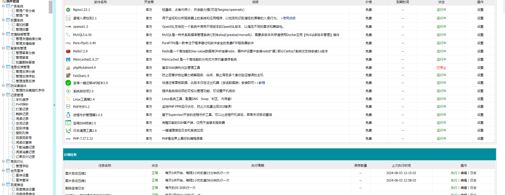Viewport: 505px width, 195px height.
Task: Click the 运行中 status of Fail2ban1.9
Action: pyautogui.click(x=441, y=75)
